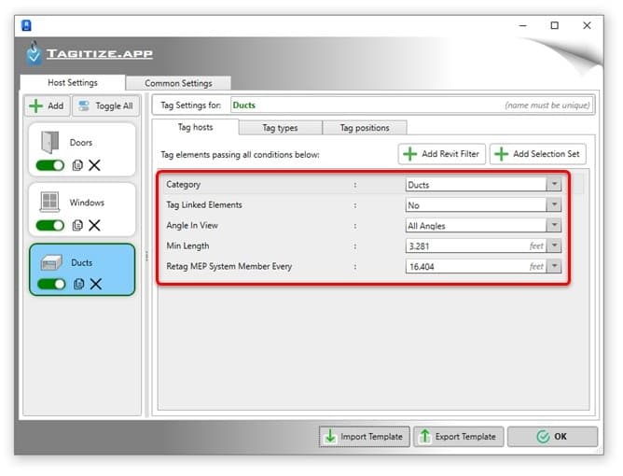Viewport: 623px width, 476px height.
Task: Open Retag MEP System Member units dropdown
Action: click(554, 266)
